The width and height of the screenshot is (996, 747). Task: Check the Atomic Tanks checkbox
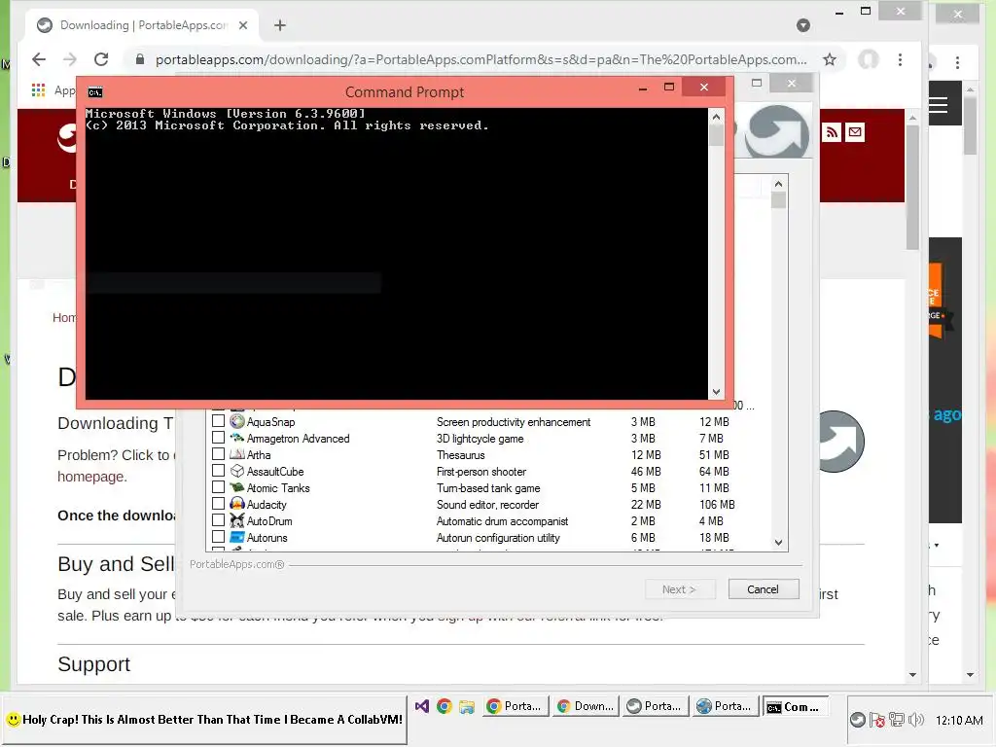218,486
